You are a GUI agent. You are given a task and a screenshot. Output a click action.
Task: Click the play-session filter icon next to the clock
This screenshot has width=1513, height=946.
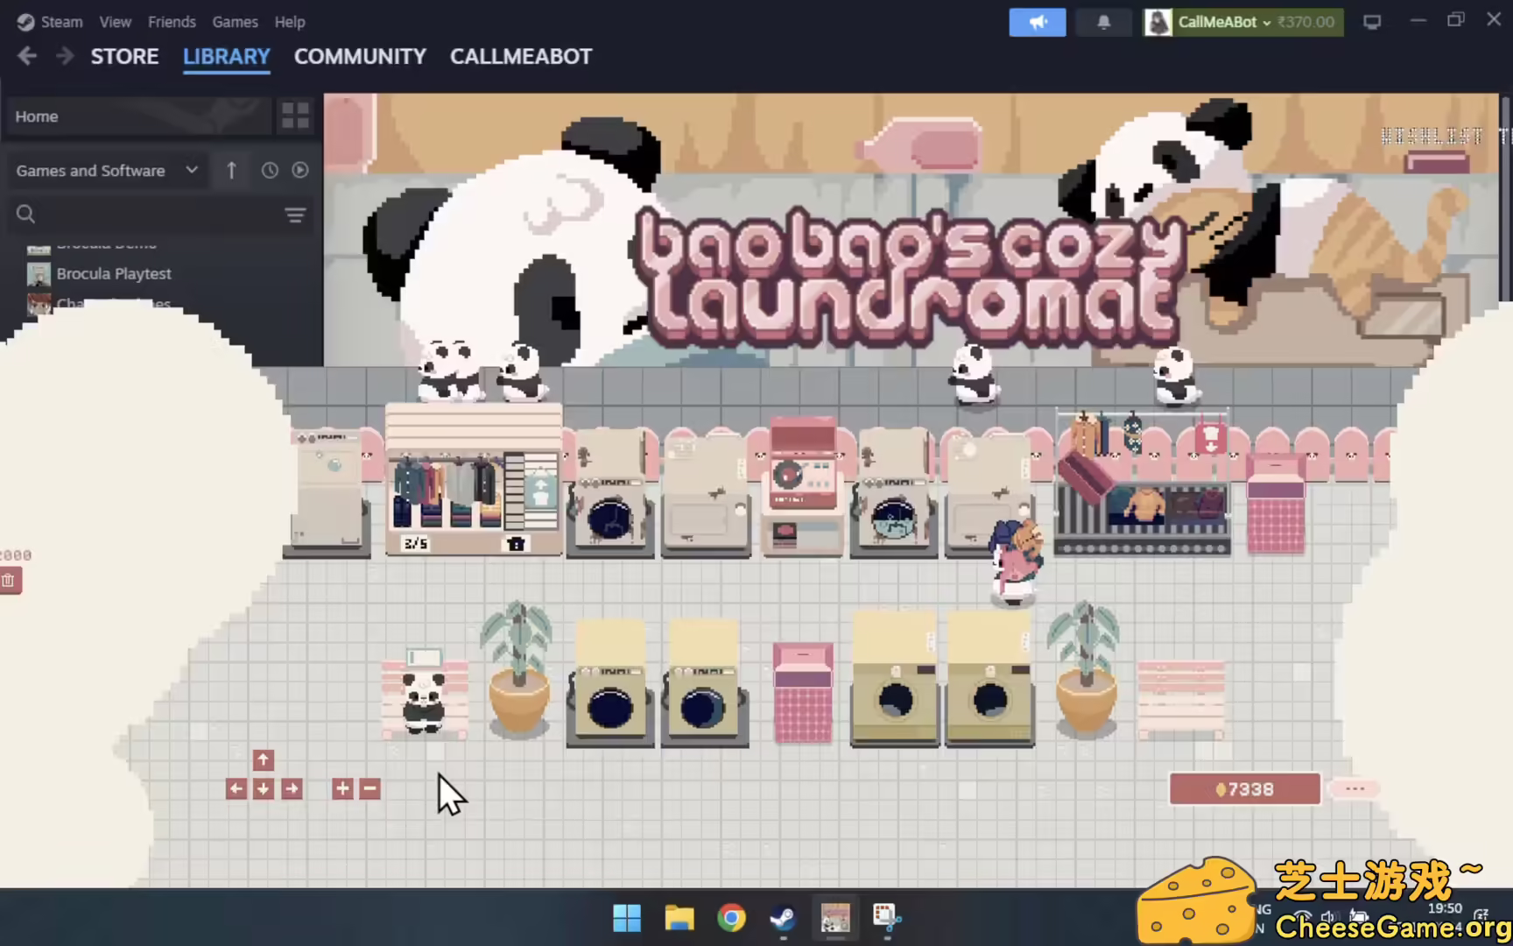coord(300,170)
